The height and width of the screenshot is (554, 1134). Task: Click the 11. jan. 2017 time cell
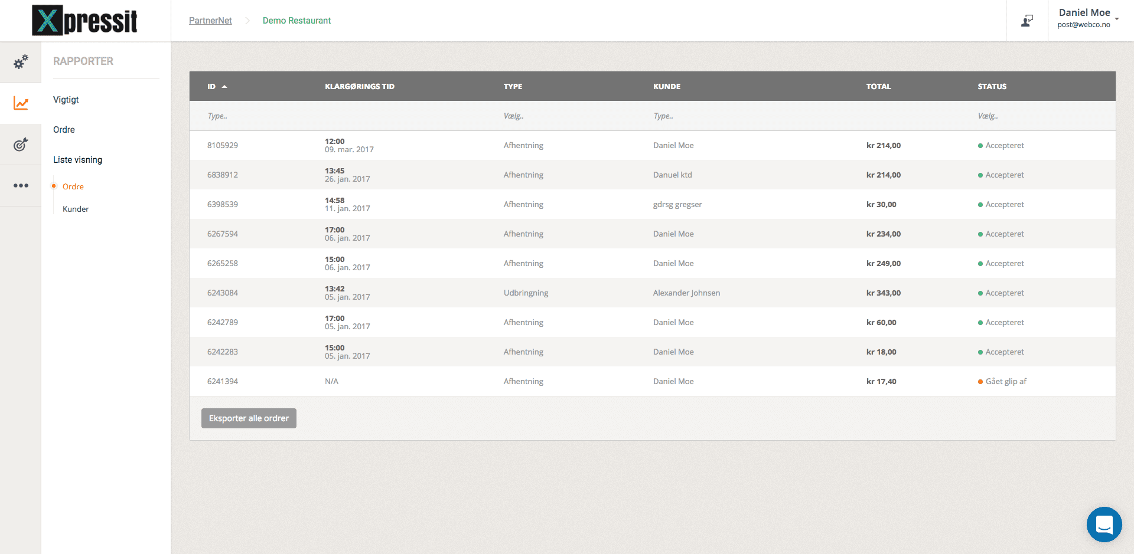347,205
